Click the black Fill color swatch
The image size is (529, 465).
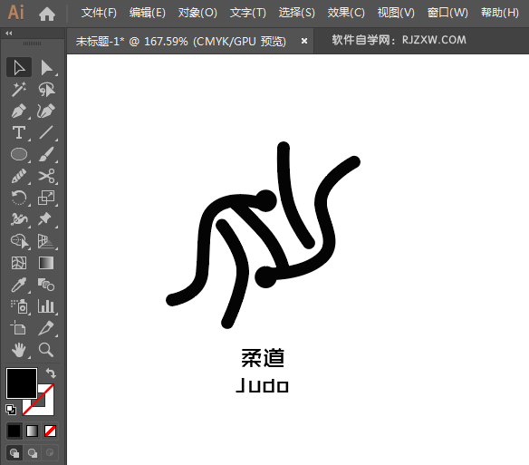[22, 383]
